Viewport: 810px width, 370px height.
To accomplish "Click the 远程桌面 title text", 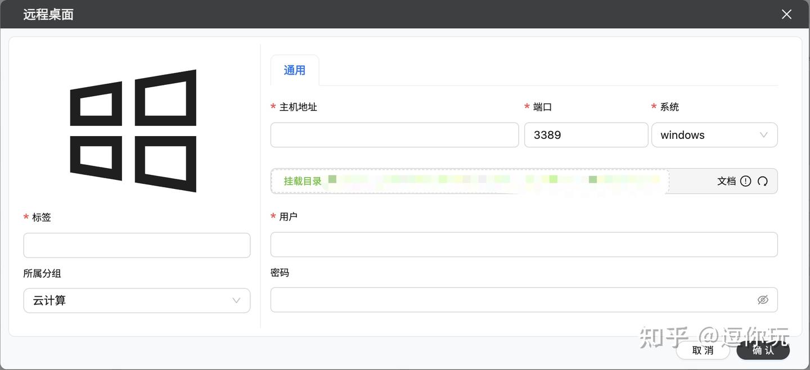I will point(48,15).
